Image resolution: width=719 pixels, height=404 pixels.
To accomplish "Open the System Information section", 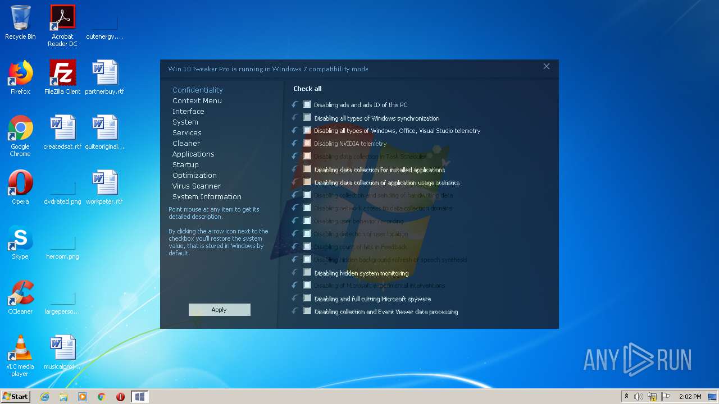I will pos(207,196).
